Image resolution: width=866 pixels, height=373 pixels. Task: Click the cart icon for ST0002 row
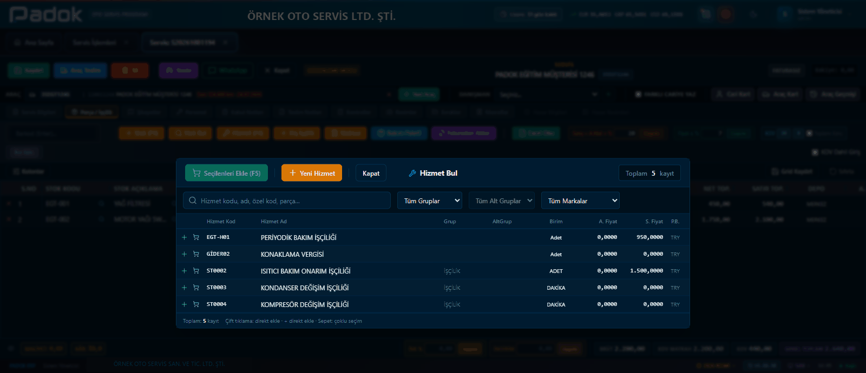coord(196,271)
